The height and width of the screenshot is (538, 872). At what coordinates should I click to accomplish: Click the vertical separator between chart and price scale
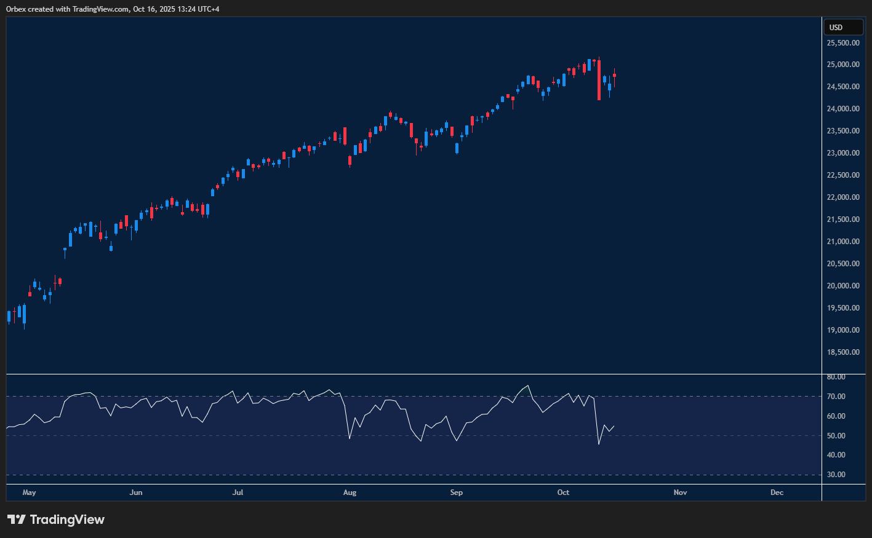pos(822,246)
